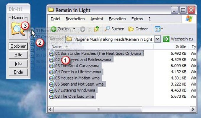201x118 pixels.
Task: Click the media icon of 04 Once in a Lifetime
Action: point(51,72)
